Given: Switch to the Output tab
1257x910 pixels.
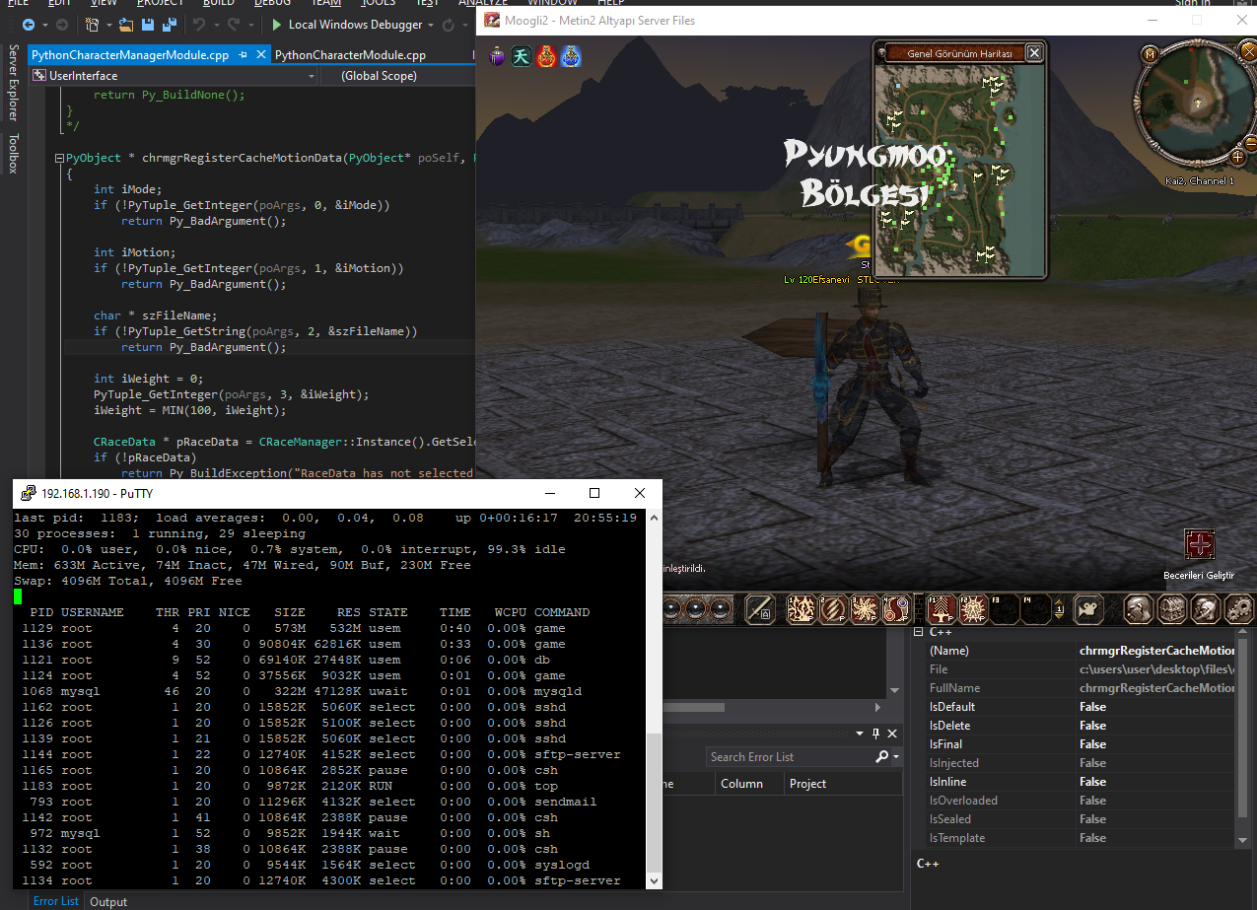Looking at the screenshot, I should coord(108,901).
